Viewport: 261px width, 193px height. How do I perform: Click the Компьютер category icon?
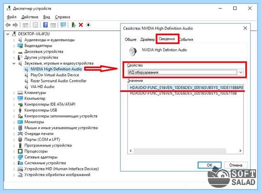click(x=20, y=98)
